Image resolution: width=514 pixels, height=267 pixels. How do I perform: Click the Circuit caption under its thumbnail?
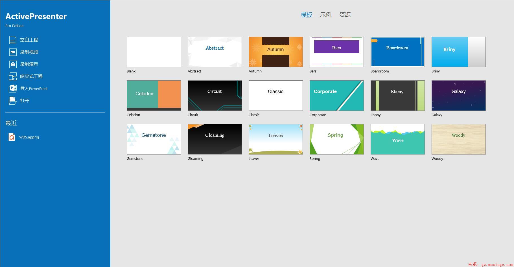coord(193,115)
